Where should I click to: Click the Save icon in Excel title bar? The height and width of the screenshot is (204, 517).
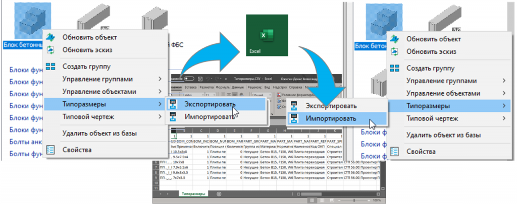click(200, 79)
